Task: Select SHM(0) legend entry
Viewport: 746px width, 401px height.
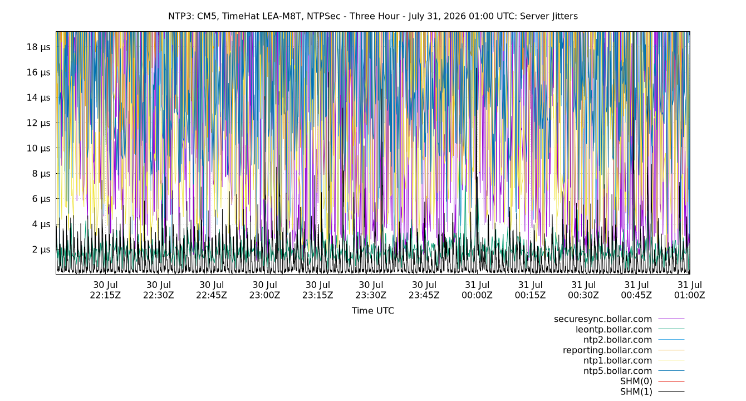Action: point(636,382)
